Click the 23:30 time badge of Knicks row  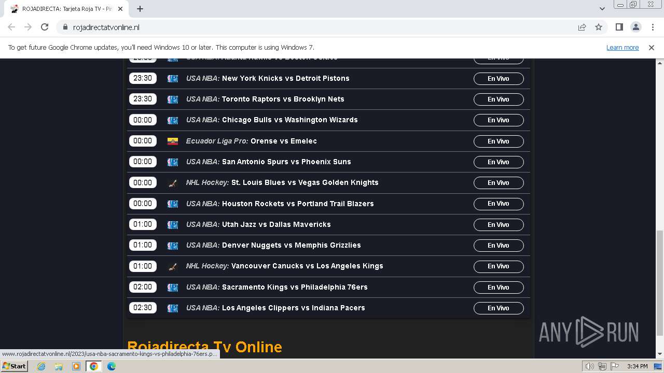143,78
